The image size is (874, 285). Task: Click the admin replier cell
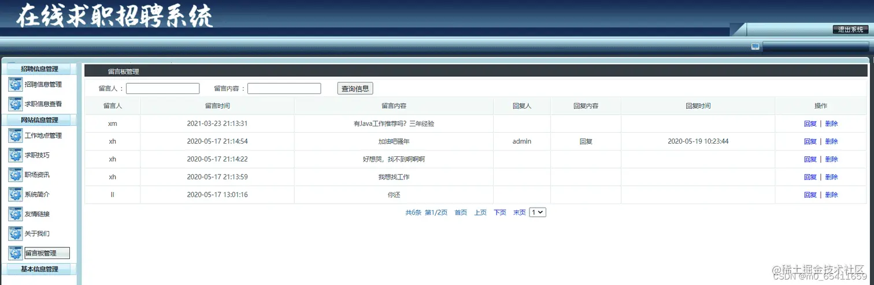[522, 141]
